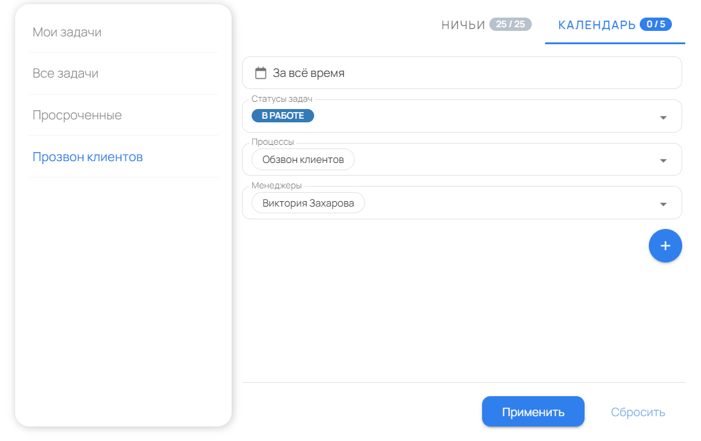Select the Прозвон клиентов saved filter

point(88,157)
